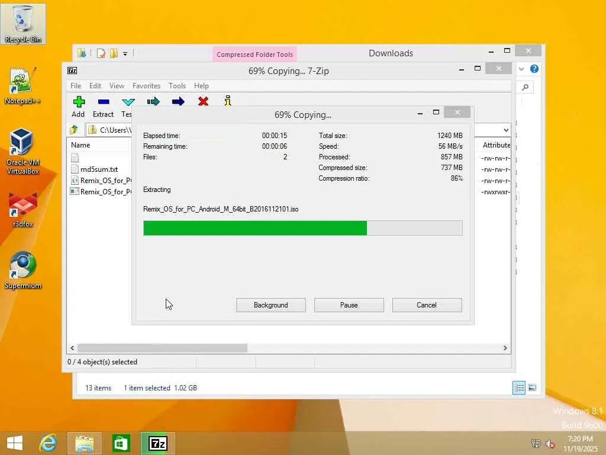This screenshot has width=606, height=455.
Task: Open Recycle Bin desktop icon
Action: coord(23,24)
